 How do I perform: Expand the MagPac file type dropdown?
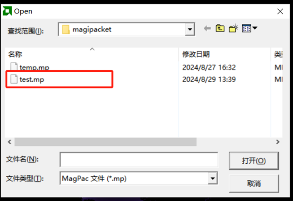pos(213,178)
